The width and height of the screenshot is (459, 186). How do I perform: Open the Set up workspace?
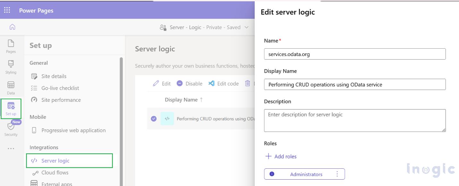pos(11,109)
